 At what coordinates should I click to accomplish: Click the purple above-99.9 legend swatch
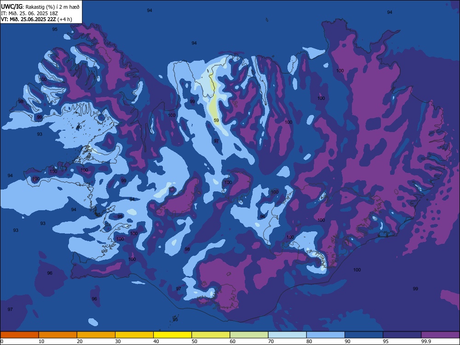click(x=441, y=335)
